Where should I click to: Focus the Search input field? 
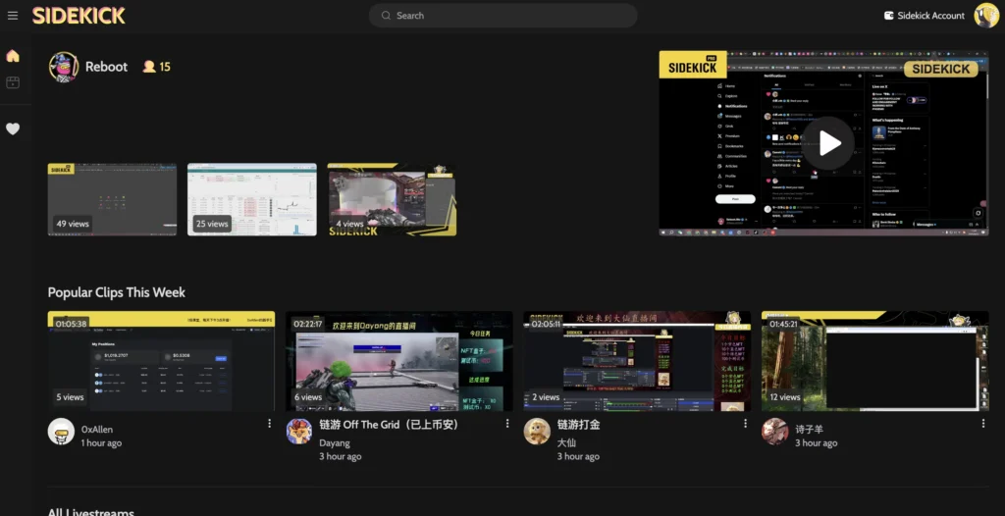click(x=503, y=16)
